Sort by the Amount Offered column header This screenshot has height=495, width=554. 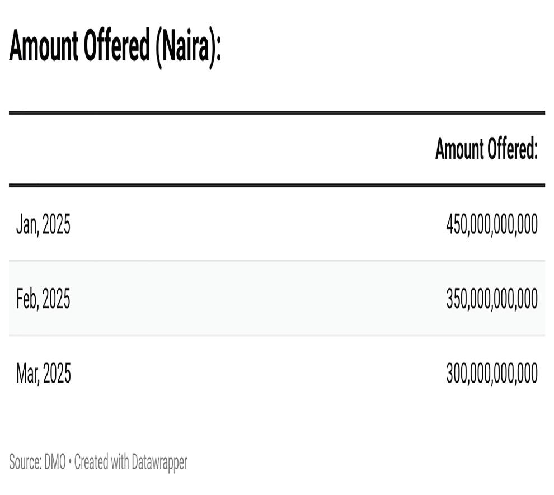pyautogui.click(x=486, y=150)
